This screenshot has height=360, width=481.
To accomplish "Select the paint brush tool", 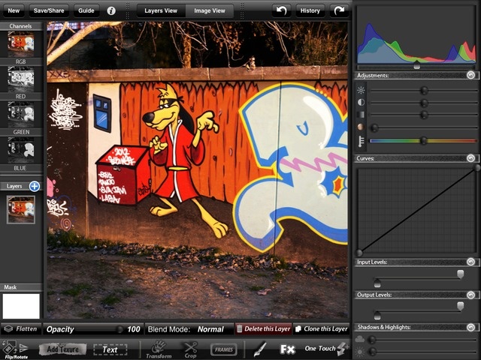I will 261,349.
